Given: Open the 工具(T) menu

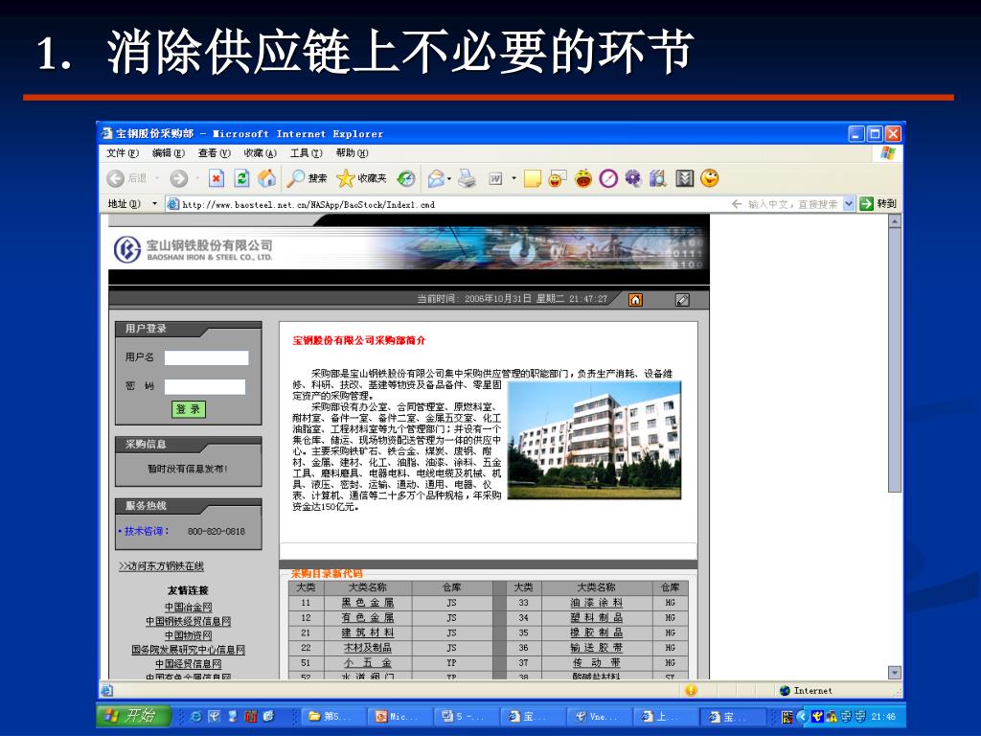Looking at the screenshot, I should pyautogui.click(x=306, y=153).
